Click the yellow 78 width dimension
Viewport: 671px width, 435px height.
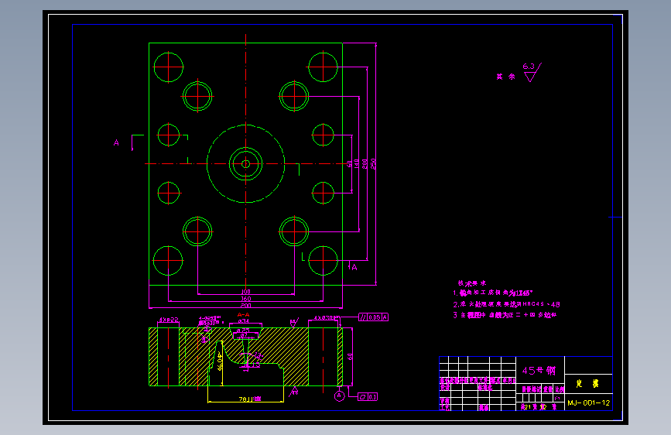tap(249, 399)
